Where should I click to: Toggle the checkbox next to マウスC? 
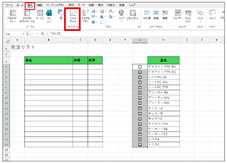tap(140, 145)
